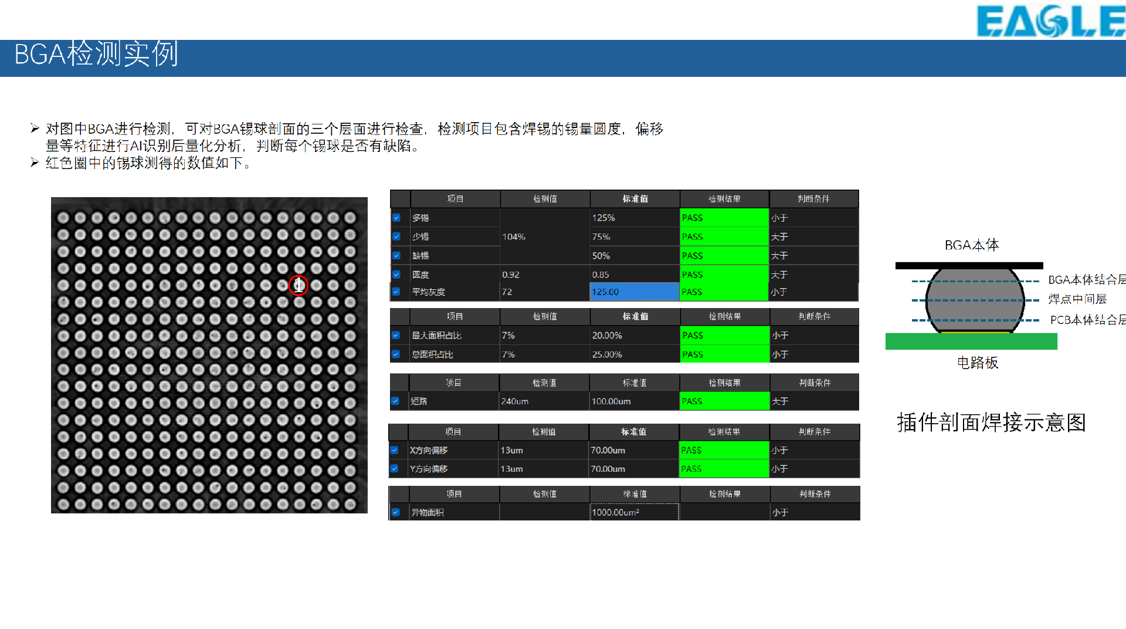
Task: Click green PASS cell for 圆度
Action: coord(724,275)
